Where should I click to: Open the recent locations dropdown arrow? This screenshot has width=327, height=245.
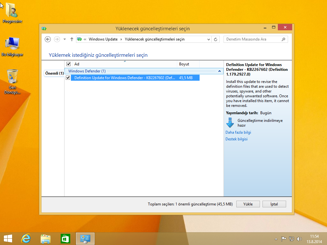pyautogui.click(x=65, y=39)
